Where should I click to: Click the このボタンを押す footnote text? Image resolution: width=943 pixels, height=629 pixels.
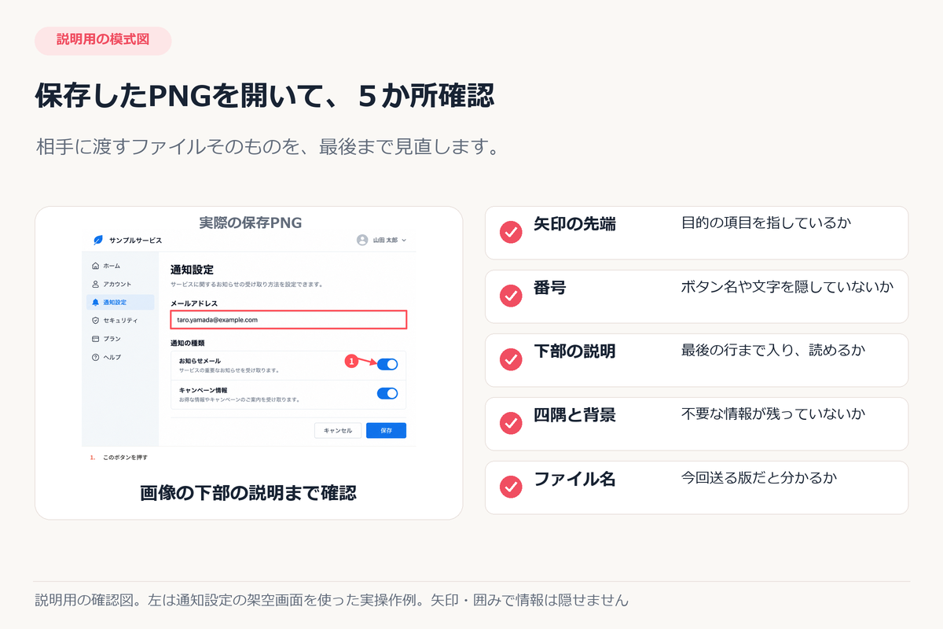[x=125, y=457]
